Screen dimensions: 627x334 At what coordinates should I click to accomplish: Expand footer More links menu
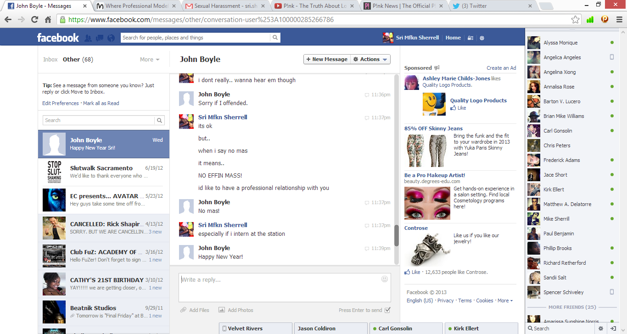(x=505, y=301)
